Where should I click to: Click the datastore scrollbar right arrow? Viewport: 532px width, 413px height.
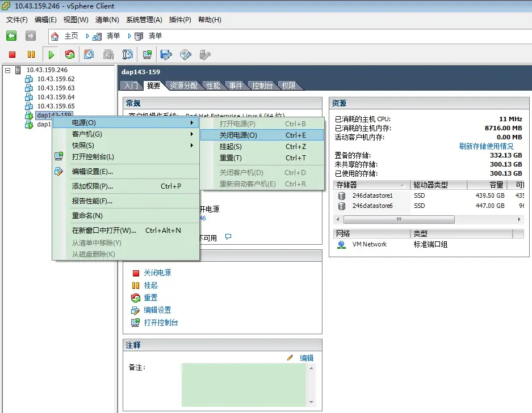(x=519, y=219)
